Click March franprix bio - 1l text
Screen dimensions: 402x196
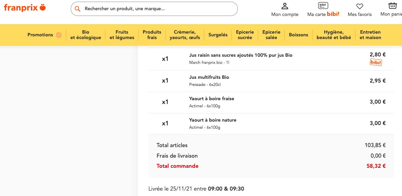[209, 63]
